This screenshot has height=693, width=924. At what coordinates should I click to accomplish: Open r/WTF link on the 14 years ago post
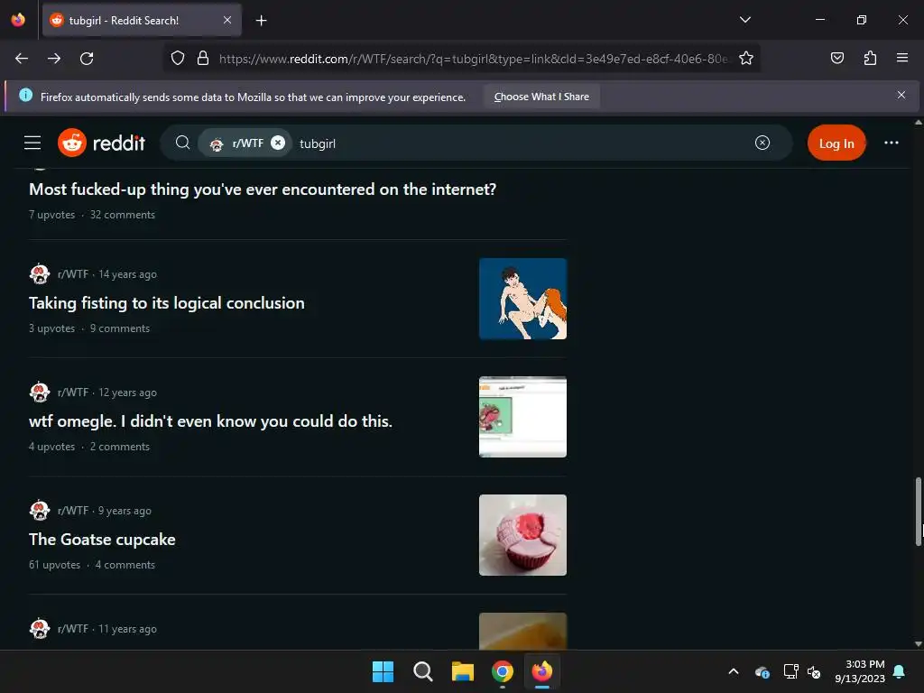pos(73,274)
